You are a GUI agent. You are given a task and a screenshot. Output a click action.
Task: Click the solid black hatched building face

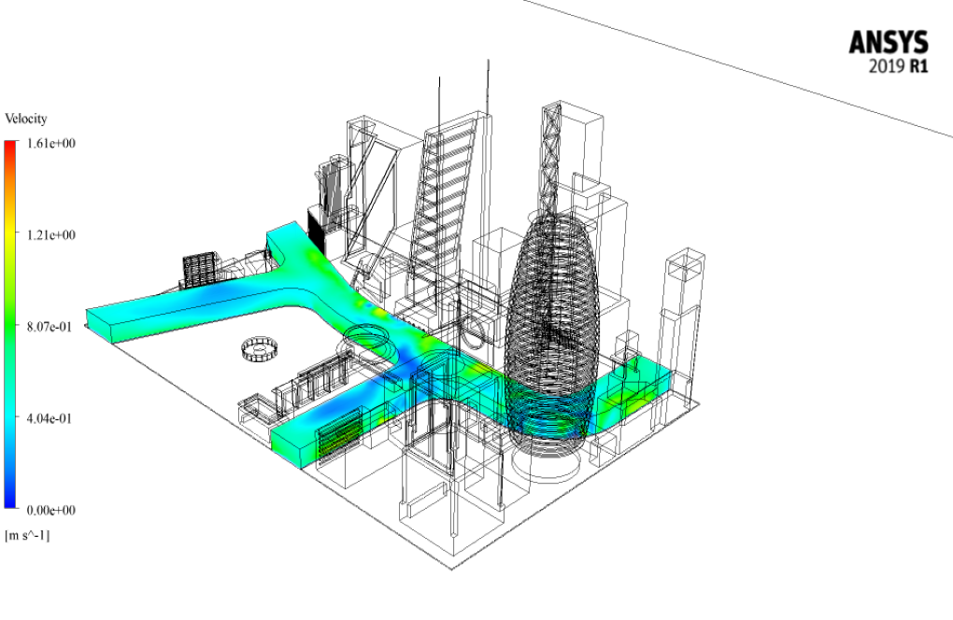(316, 233)
